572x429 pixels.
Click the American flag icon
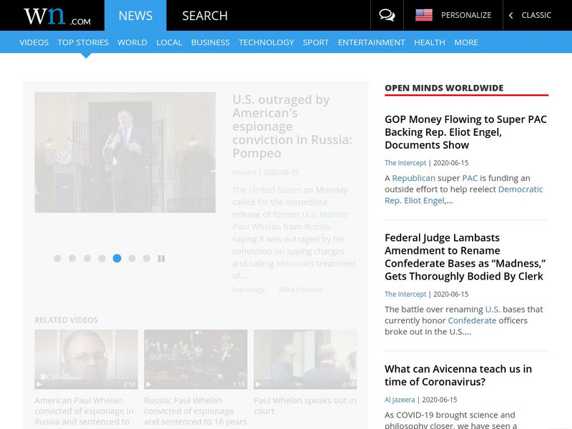tap(423, 15)
